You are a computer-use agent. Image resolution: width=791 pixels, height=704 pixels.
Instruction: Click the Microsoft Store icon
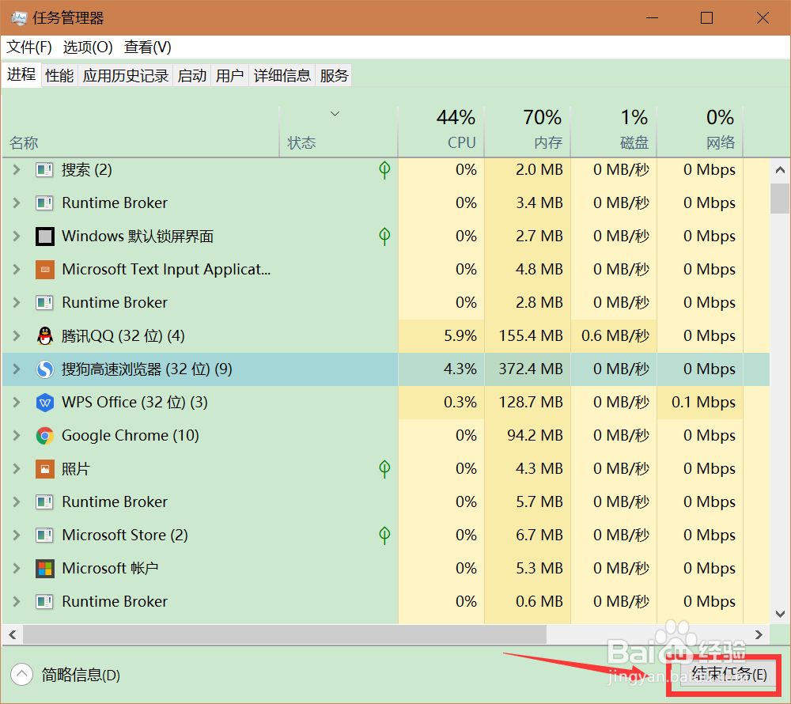(x=45, y=535)
